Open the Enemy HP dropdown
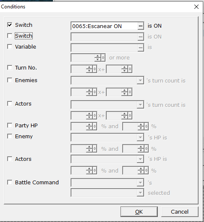 pos(107,137)
